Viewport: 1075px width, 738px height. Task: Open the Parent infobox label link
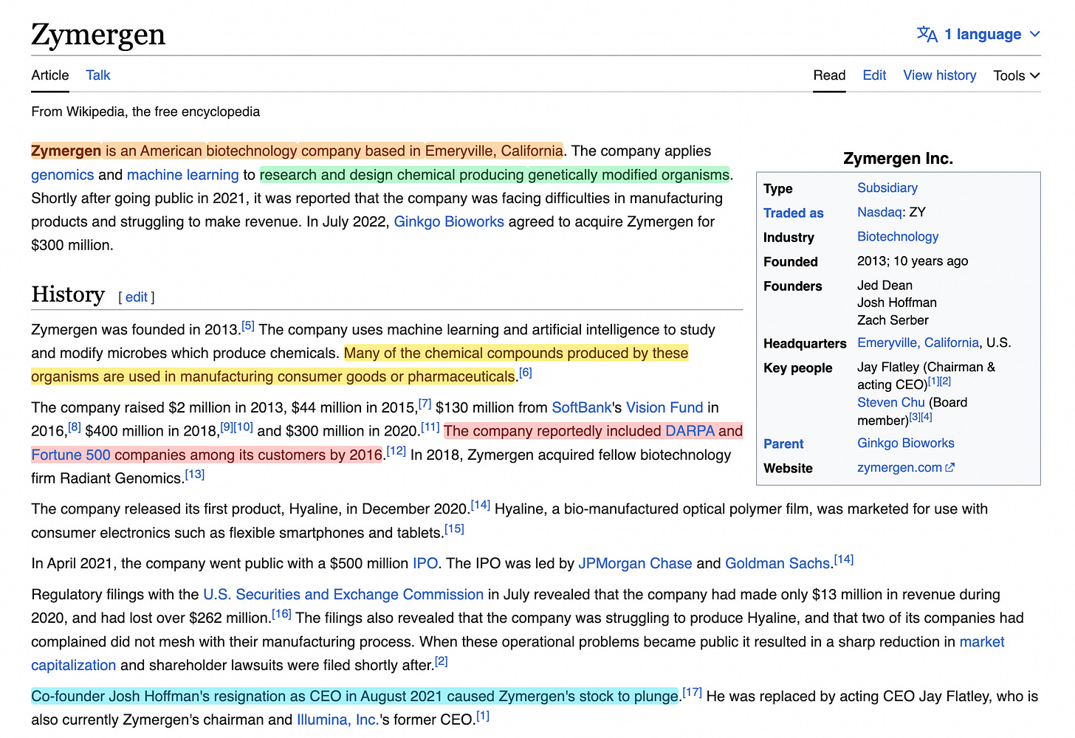click(783, 444)
